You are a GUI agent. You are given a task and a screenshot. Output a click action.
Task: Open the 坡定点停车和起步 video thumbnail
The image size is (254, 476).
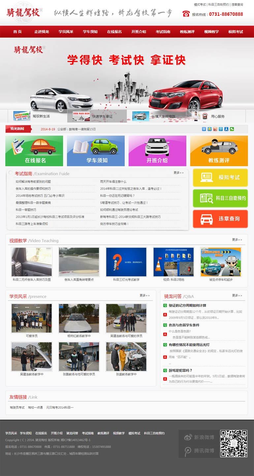pos(221,262)
